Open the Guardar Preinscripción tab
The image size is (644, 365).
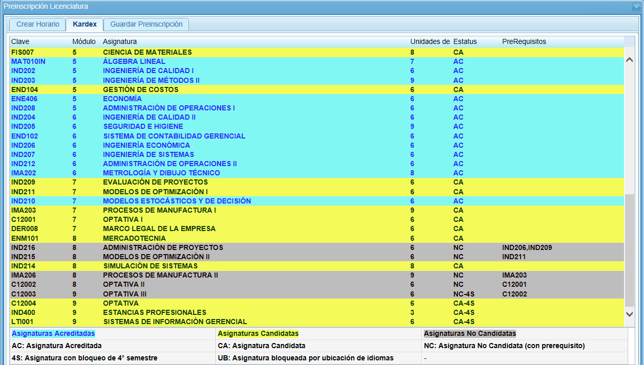pos(146,24)
